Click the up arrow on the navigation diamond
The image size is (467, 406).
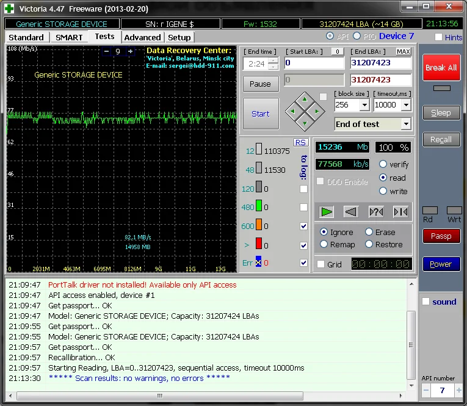click(305, 100)
